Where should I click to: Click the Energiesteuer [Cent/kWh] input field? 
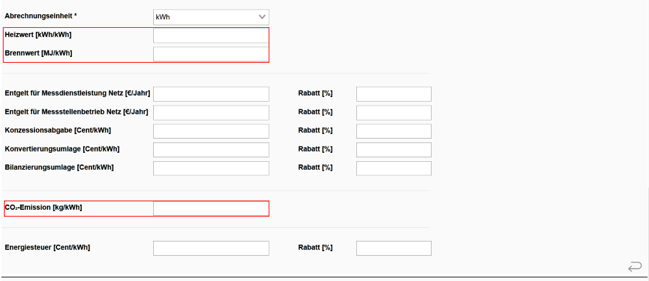211,249
